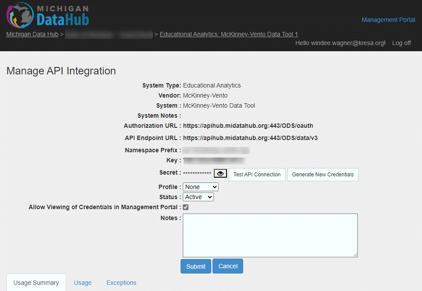422x291 pixels.
Task: Click Generate New Credentials
Action: [323, 174]
